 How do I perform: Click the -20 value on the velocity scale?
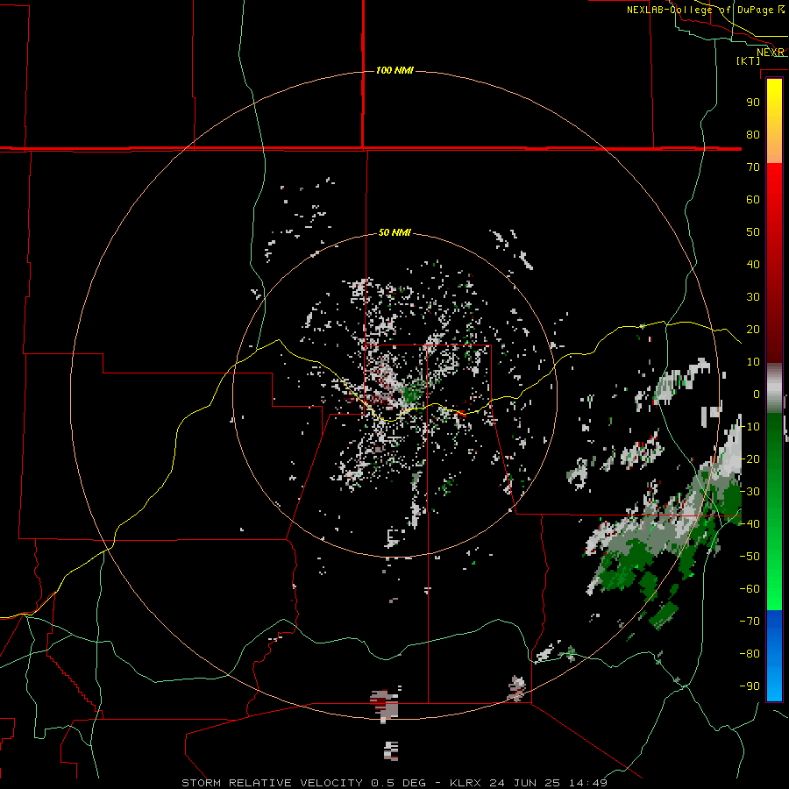tap(750, 458)
